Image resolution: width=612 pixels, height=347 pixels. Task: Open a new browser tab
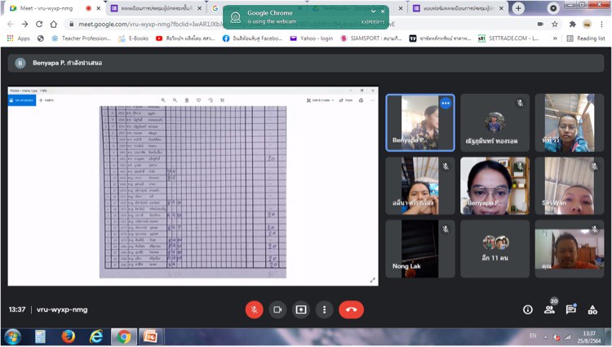pos(518,8)
